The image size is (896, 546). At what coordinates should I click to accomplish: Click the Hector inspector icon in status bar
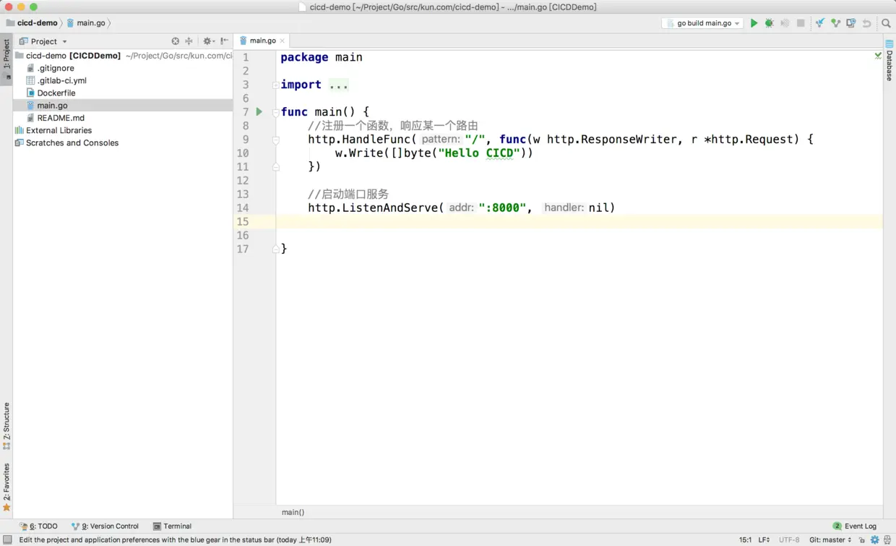tap(887, 539)
